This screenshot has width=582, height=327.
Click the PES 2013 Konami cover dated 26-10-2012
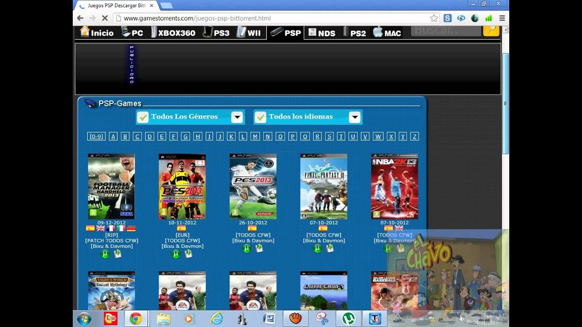coord(253,186)
